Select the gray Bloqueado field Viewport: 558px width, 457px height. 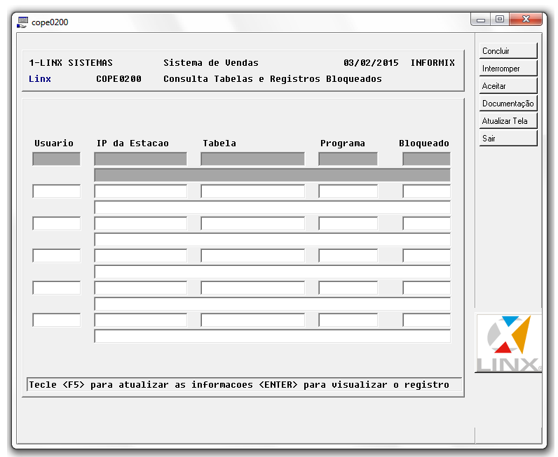(426, 159)
